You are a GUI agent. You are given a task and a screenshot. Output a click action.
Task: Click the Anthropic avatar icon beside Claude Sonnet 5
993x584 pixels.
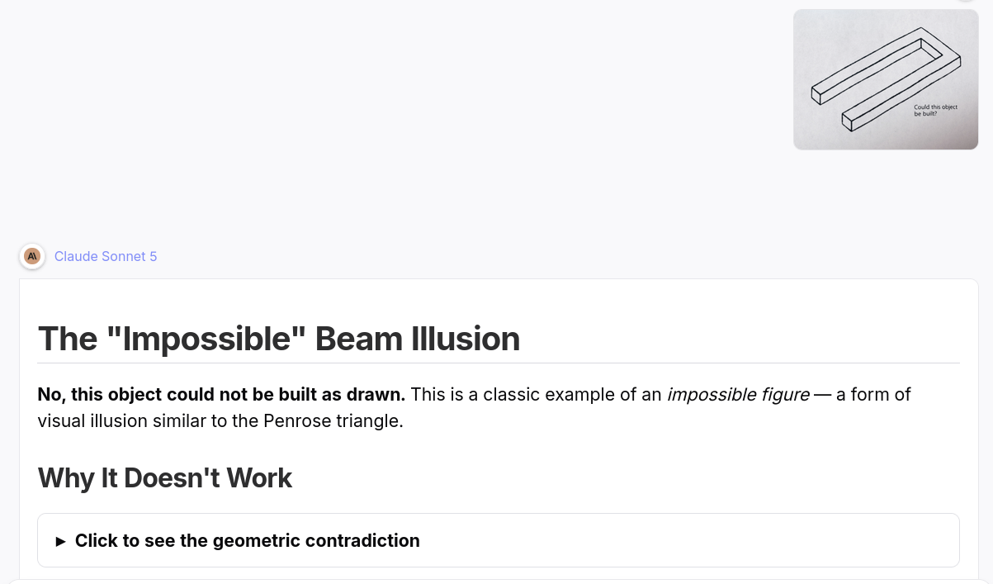(32, 256)
